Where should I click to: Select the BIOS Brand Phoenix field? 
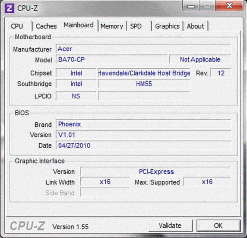point(143,124)
